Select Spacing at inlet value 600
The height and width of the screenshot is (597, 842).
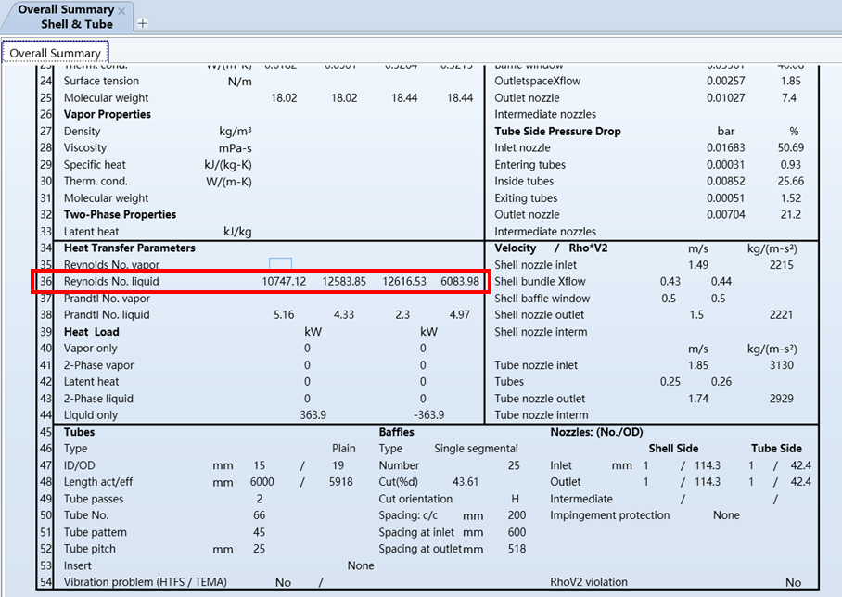517,533
